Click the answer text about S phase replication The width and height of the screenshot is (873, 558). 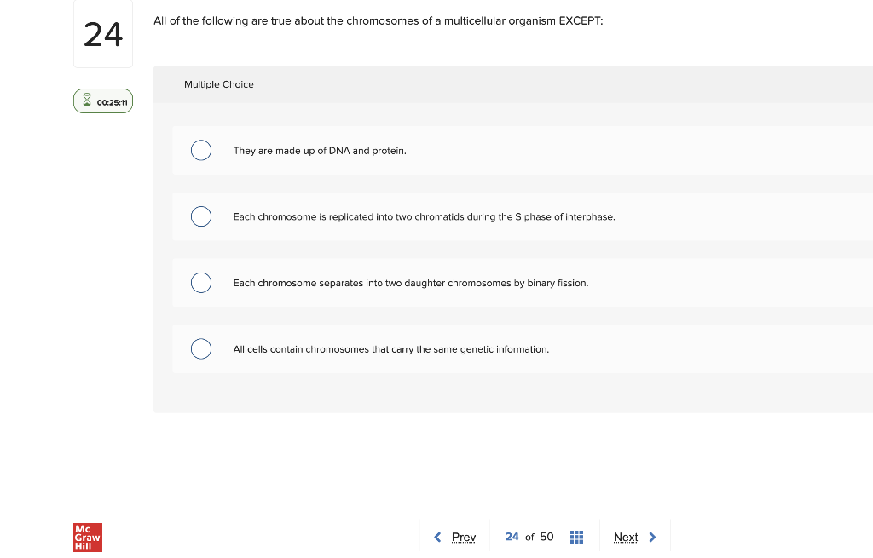click(424, 217)
